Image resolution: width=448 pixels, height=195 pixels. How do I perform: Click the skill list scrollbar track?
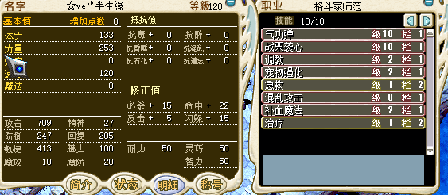(x=430, y=92)
